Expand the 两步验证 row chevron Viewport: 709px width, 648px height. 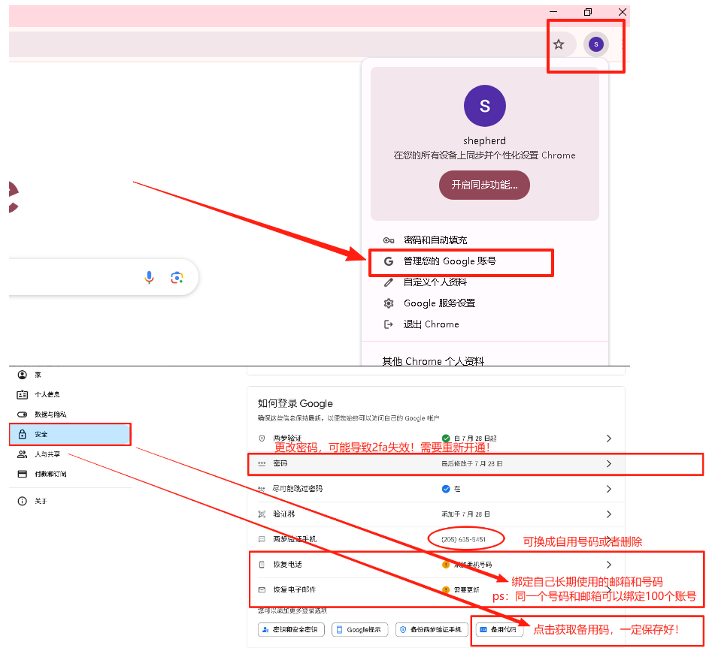(x=608, y=439)
